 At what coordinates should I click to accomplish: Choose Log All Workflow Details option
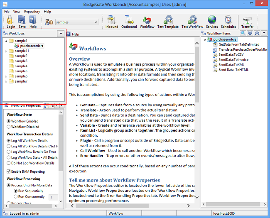point(8,140)
